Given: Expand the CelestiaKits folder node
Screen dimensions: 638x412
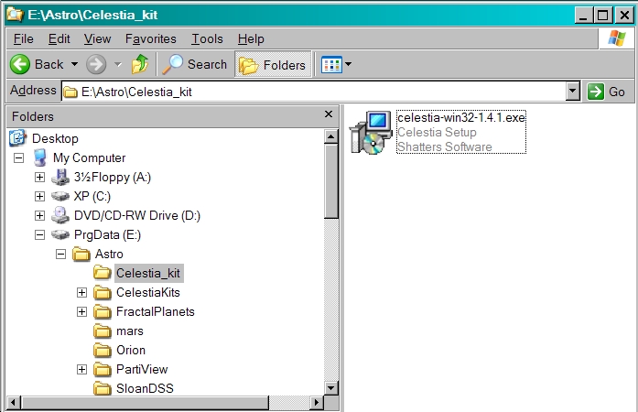Looking at the screenshot, I should click(81, 292).
